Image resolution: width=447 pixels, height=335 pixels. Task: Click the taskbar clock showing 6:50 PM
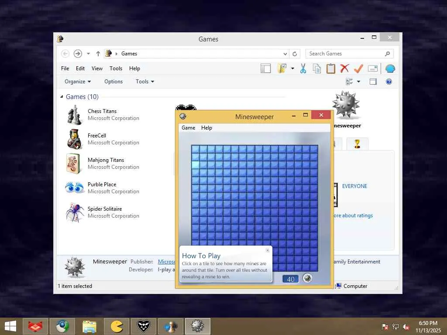[428, 327]
